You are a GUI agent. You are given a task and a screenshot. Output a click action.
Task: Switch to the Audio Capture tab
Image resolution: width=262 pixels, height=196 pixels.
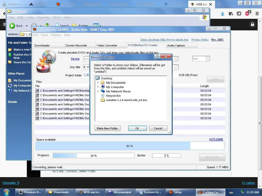coord(182,45)
